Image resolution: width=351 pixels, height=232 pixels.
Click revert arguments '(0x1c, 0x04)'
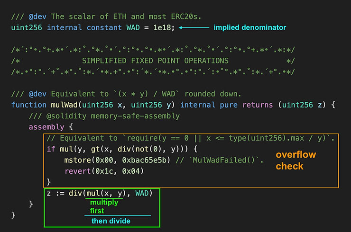pyautogui.click(x=117, y=171)
